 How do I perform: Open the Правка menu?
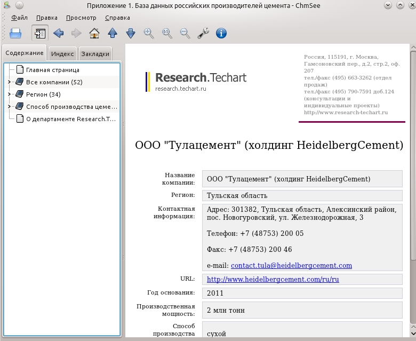[47, 18]
